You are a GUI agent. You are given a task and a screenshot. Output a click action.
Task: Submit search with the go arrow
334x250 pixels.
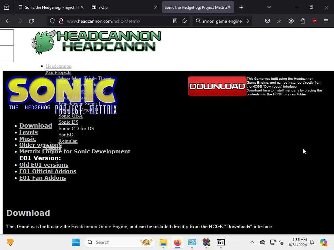pos(247,21)
